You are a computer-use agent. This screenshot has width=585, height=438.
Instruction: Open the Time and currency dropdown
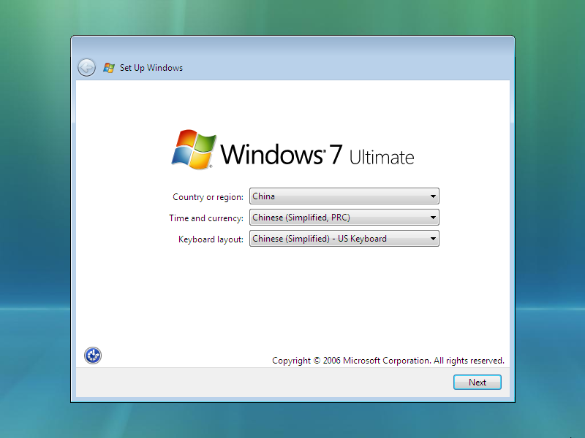pos(344,218)
